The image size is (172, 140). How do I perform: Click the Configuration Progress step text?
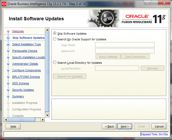(27, 109)
